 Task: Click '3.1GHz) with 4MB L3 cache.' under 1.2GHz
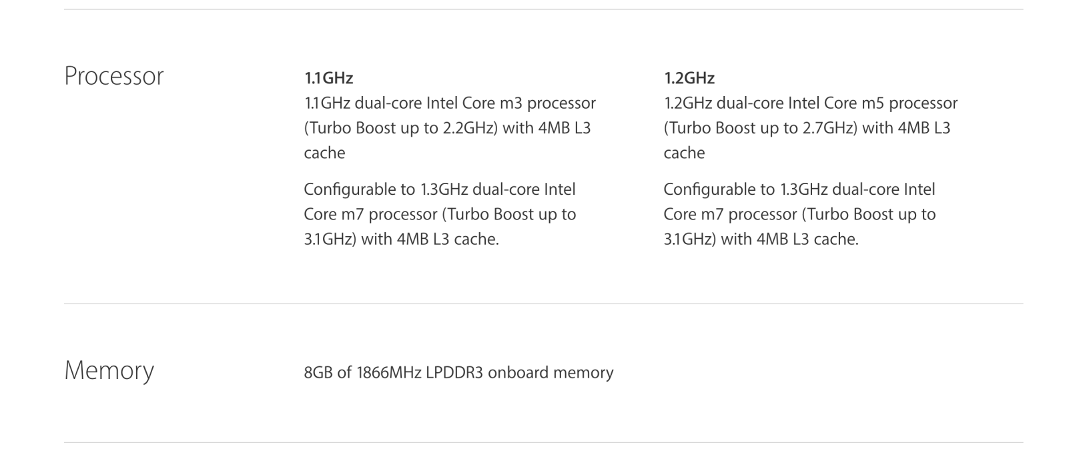tap(761, 239)
